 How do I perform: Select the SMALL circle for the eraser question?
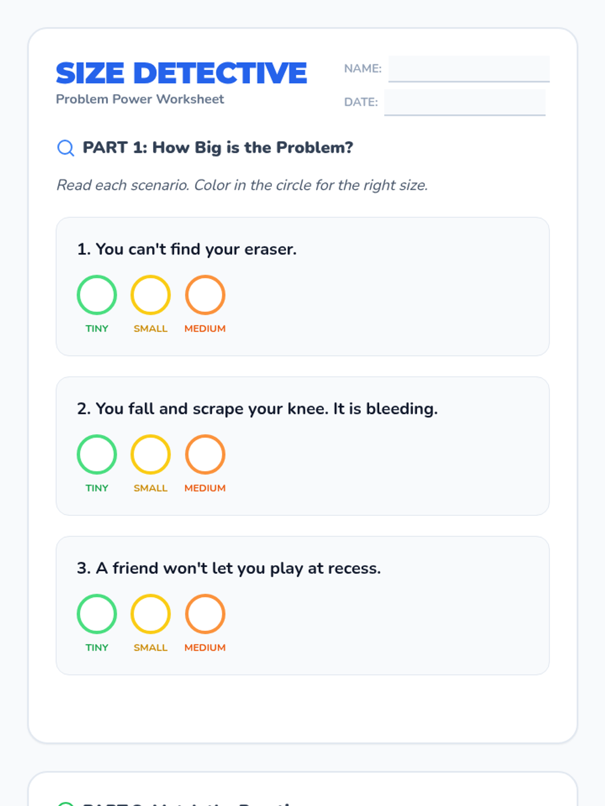[x=151, y=295]
